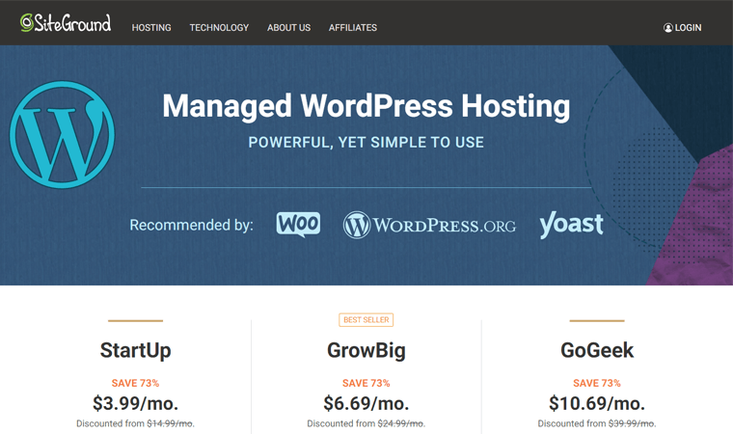Click the struck-through $39.99/mo. price
The width and height of the screenshot is (733, 434).
tap(632, 423)
